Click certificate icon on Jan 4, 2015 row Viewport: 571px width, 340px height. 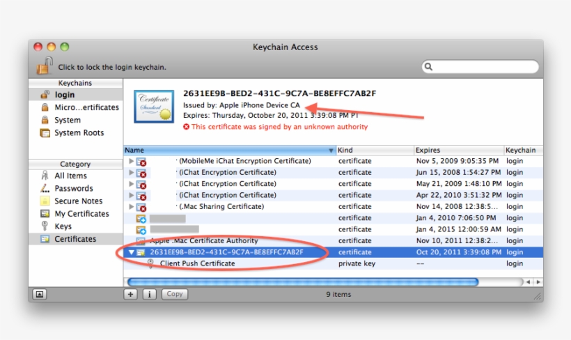coord(141,230)
